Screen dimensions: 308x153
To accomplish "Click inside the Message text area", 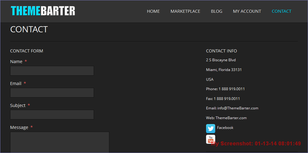I will point(60,142).
